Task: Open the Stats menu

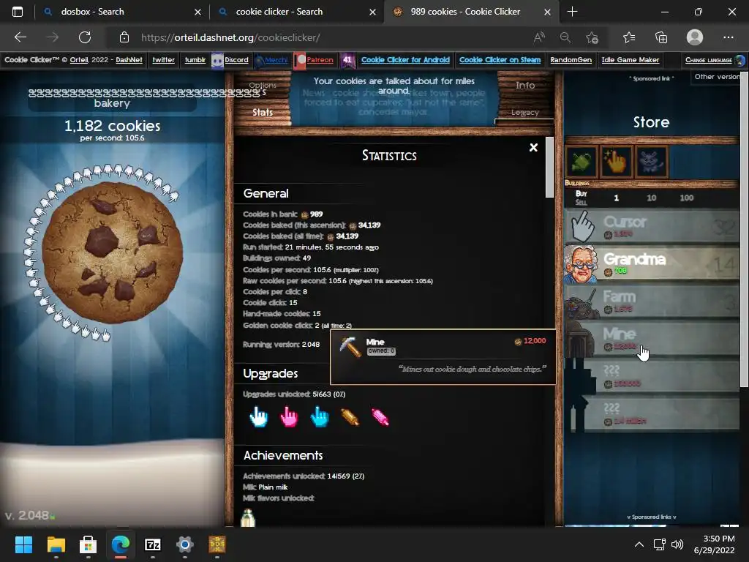Action: click(x=263, y=112)
